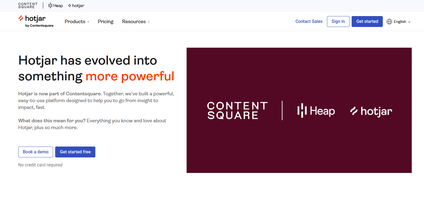The image size is (424, 204).
Task: Select the Contentsquare Heap hotjar banner image
Action: click(x=299, y=110)
